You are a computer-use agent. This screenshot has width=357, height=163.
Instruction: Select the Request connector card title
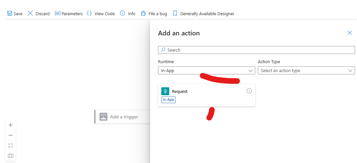[179, 92]
